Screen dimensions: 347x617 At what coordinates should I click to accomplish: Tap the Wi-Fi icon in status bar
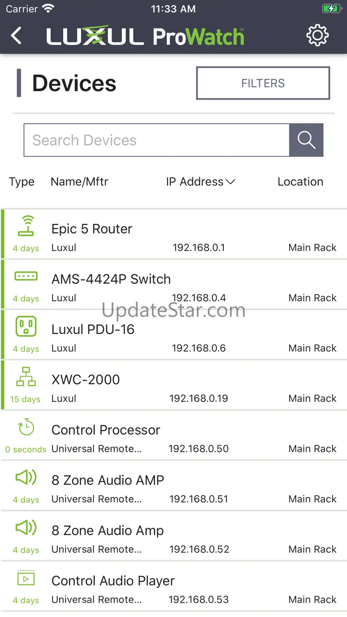click(48, 8)
